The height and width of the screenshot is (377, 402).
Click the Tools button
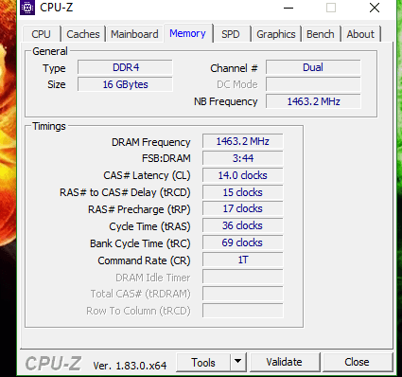(203, 362)
